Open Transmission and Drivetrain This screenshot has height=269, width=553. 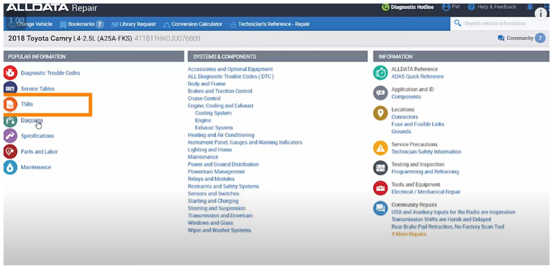(220, 216)
